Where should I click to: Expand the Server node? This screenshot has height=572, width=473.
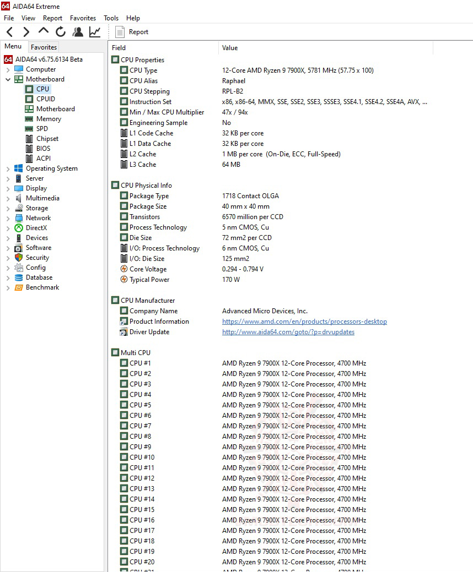click(x=8, y=179)
